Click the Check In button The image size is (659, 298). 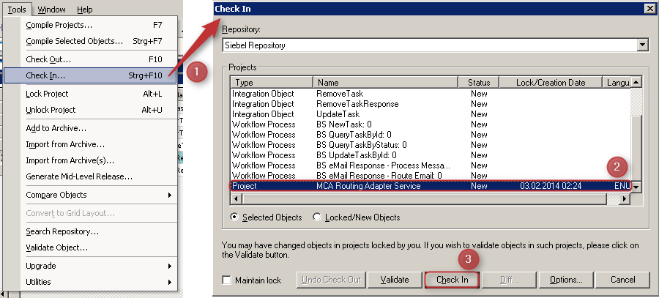[452, 280]
